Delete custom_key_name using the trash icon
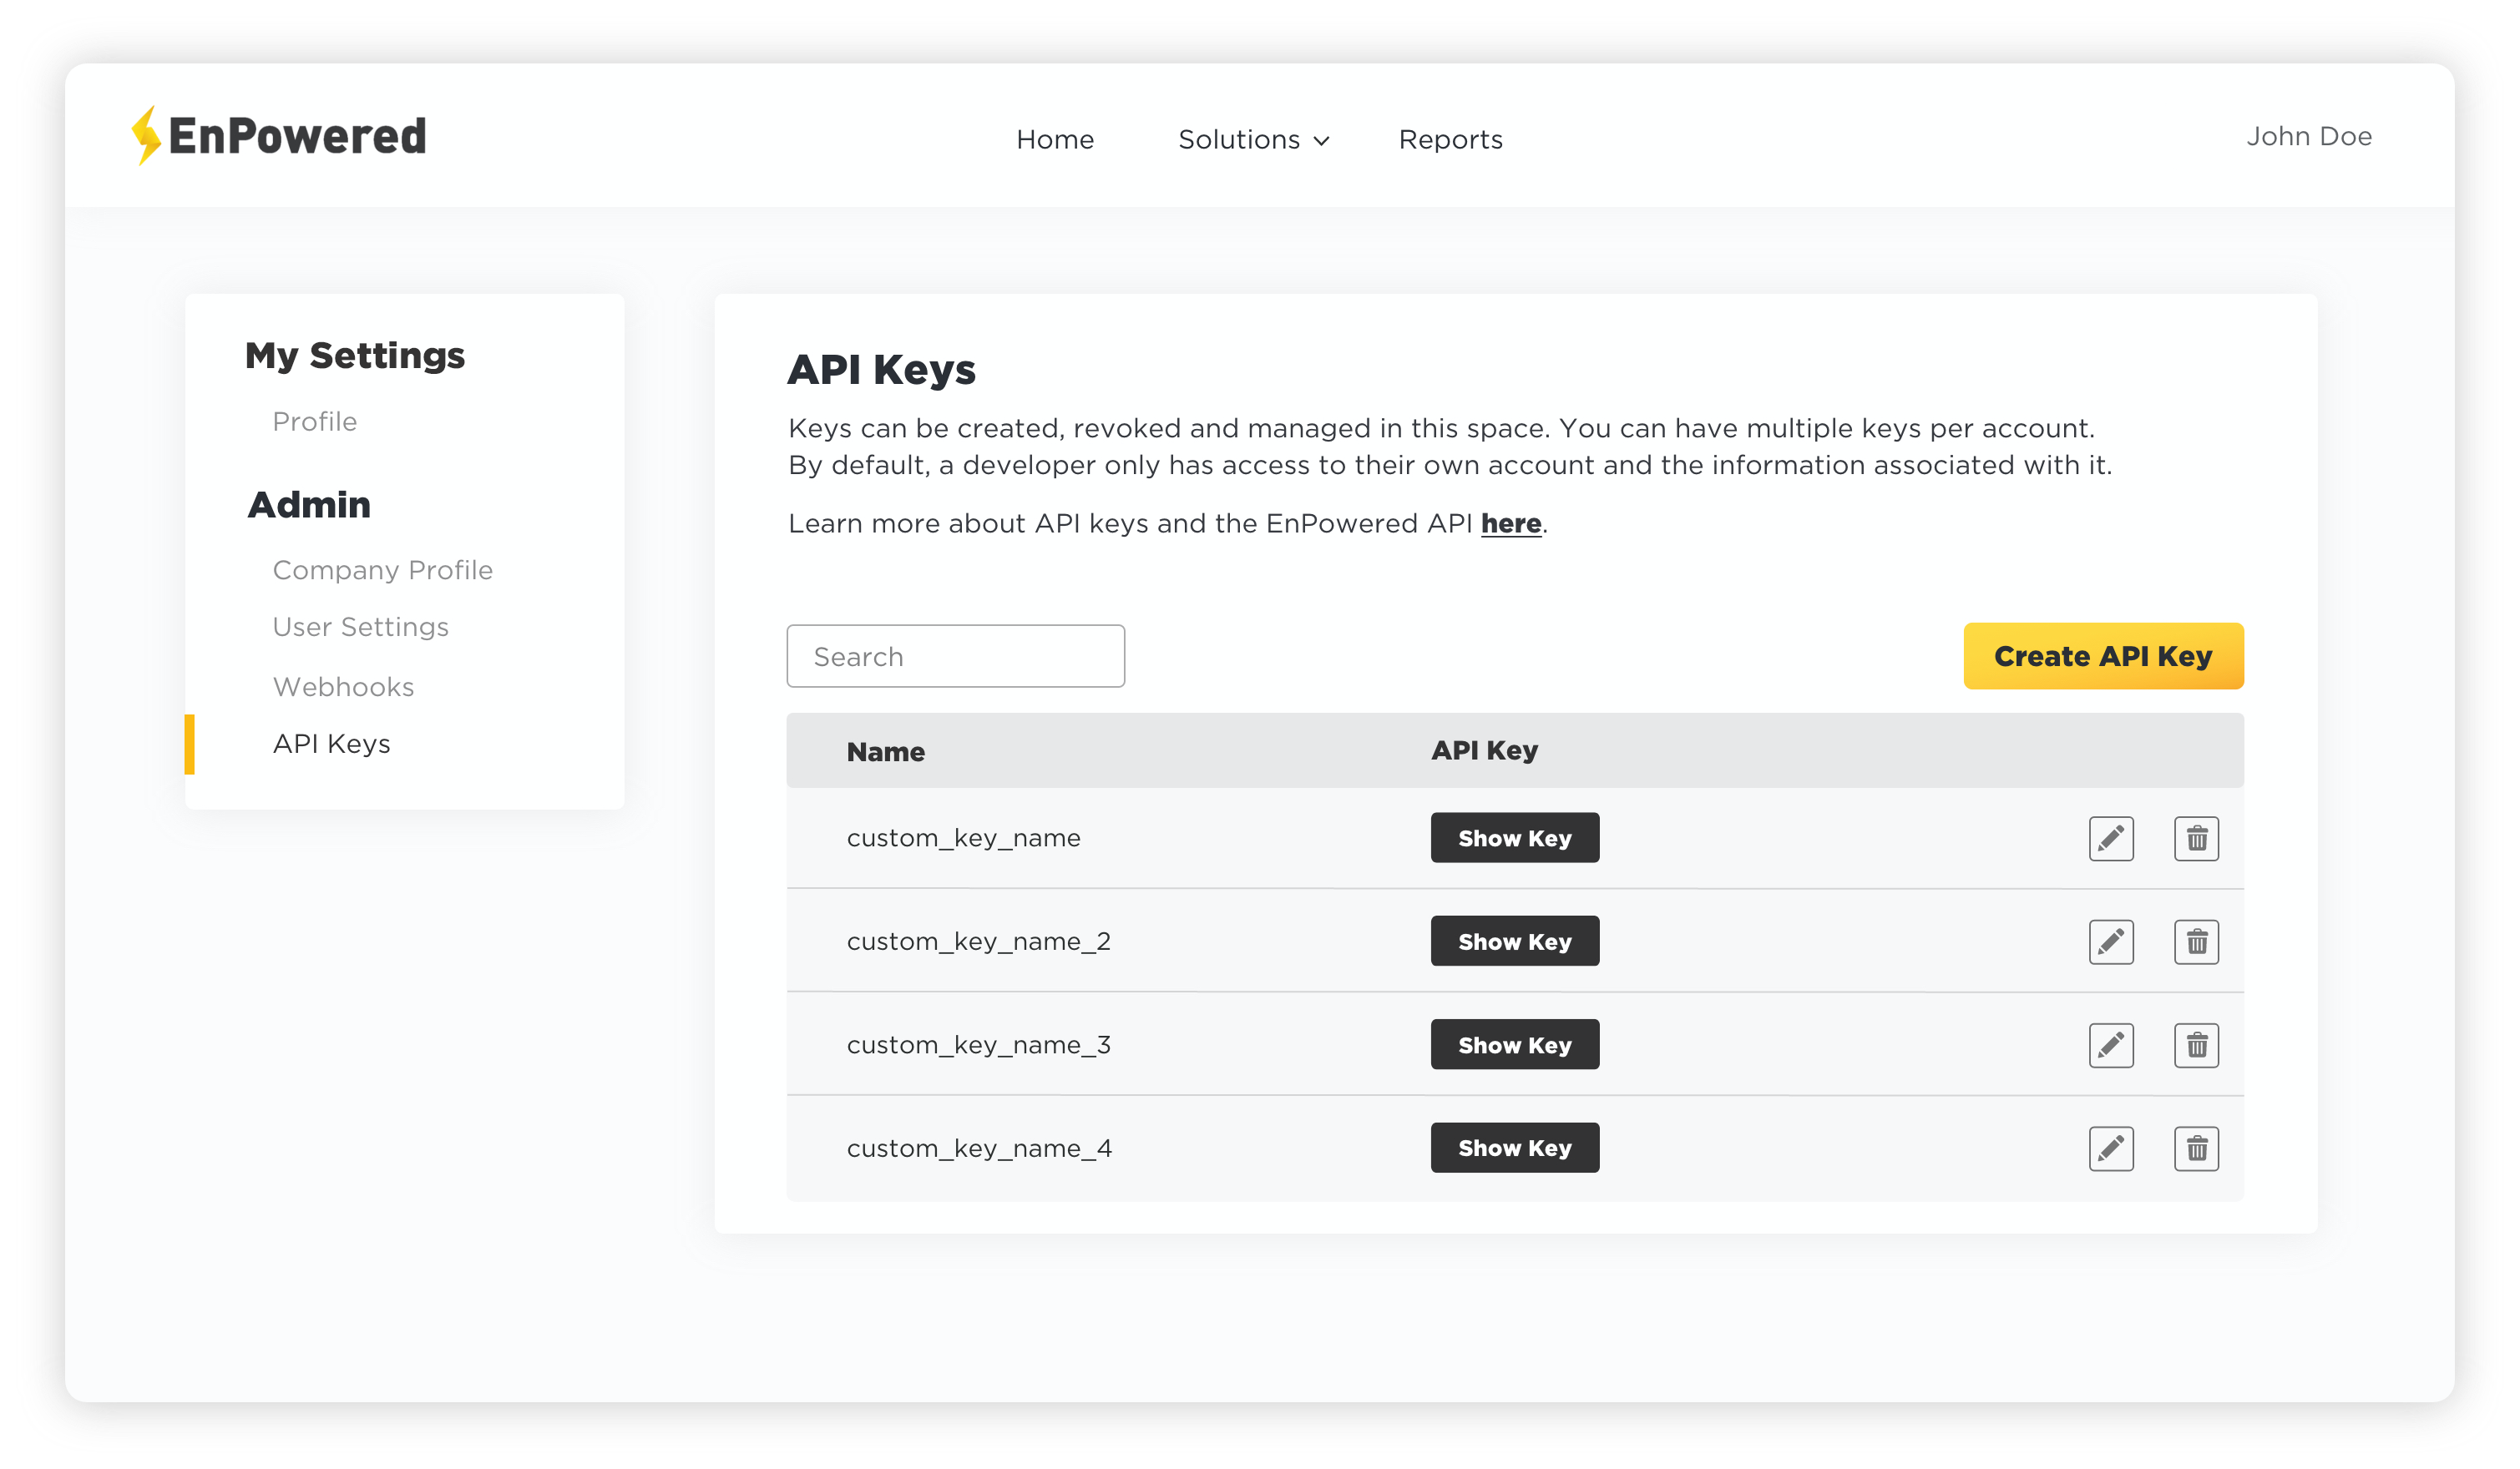 click(x=2196, y=839)
